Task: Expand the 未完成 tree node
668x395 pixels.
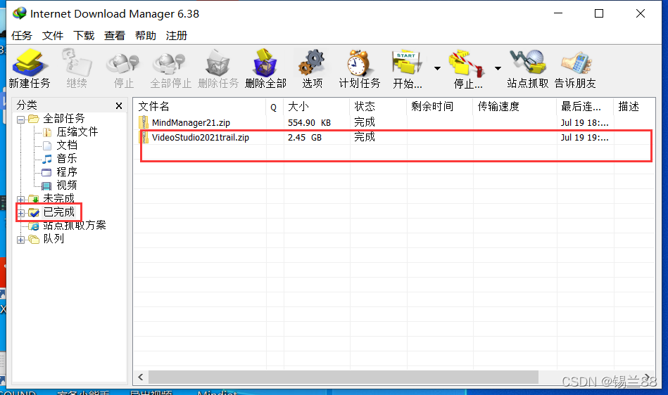Action: [20, 200]
